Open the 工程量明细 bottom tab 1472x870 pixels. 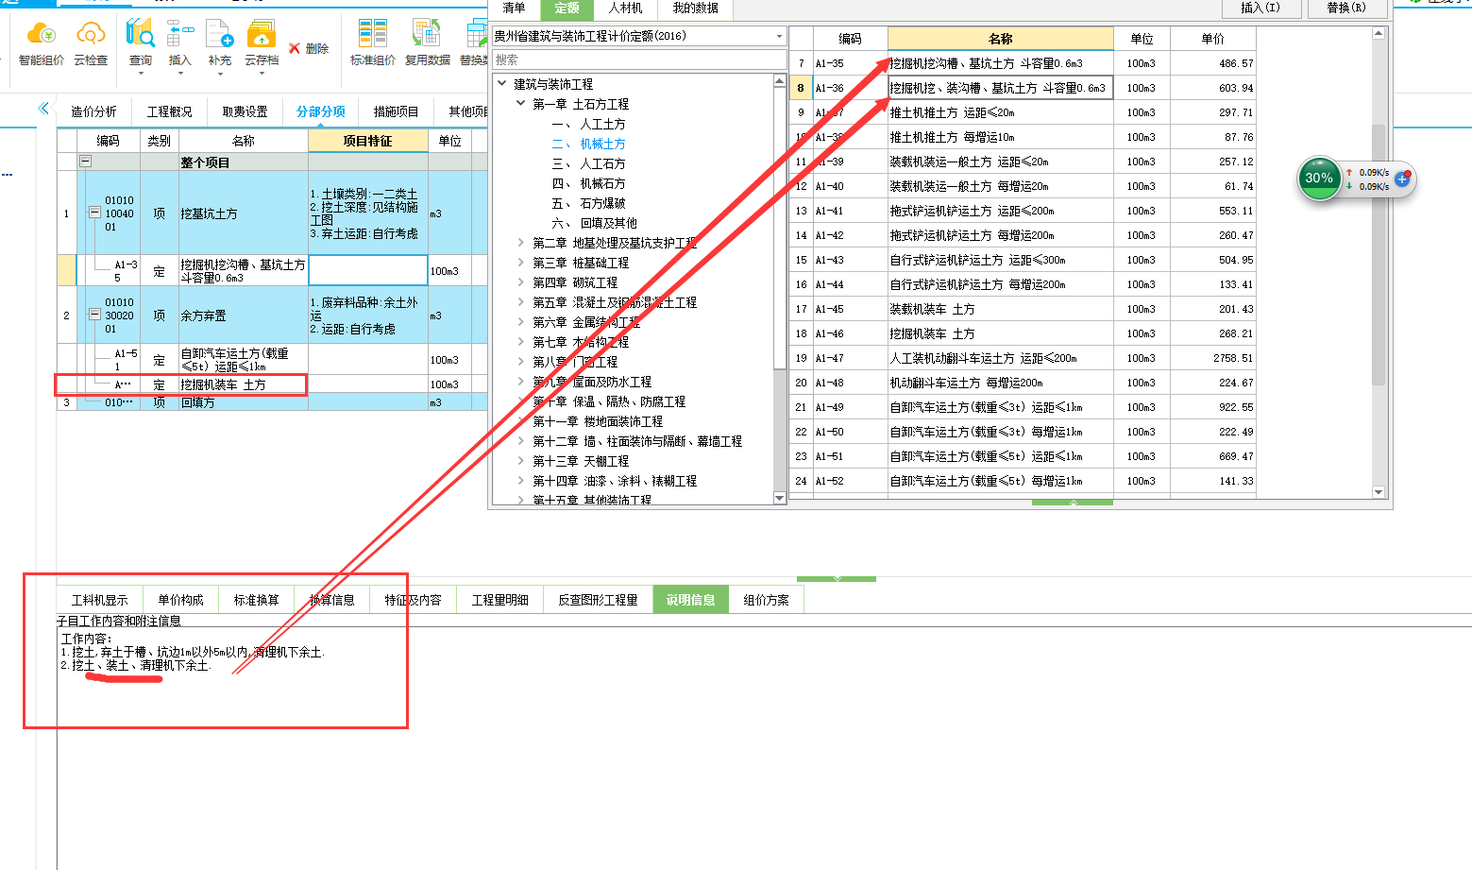pyautogui.click(x=499, y=600)
